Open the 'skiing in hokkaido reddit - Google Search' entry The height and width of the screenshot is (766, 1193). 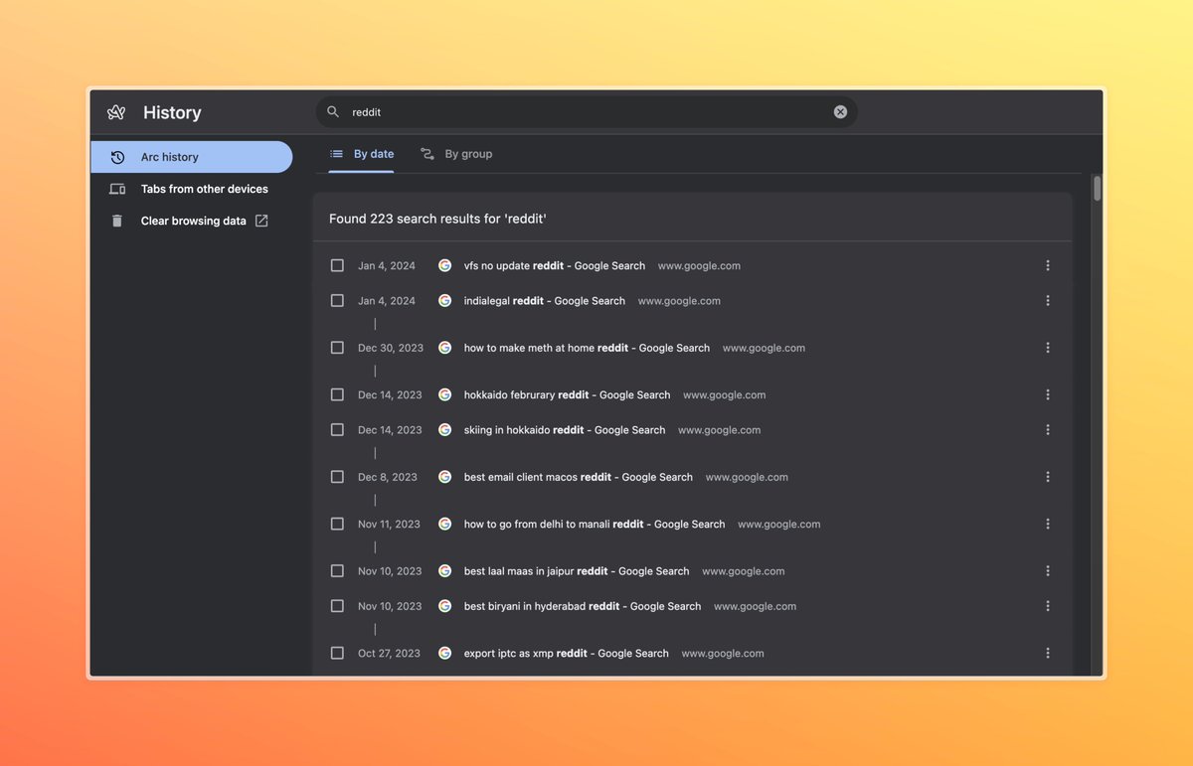pyautogui.click(x=565, y=429)
